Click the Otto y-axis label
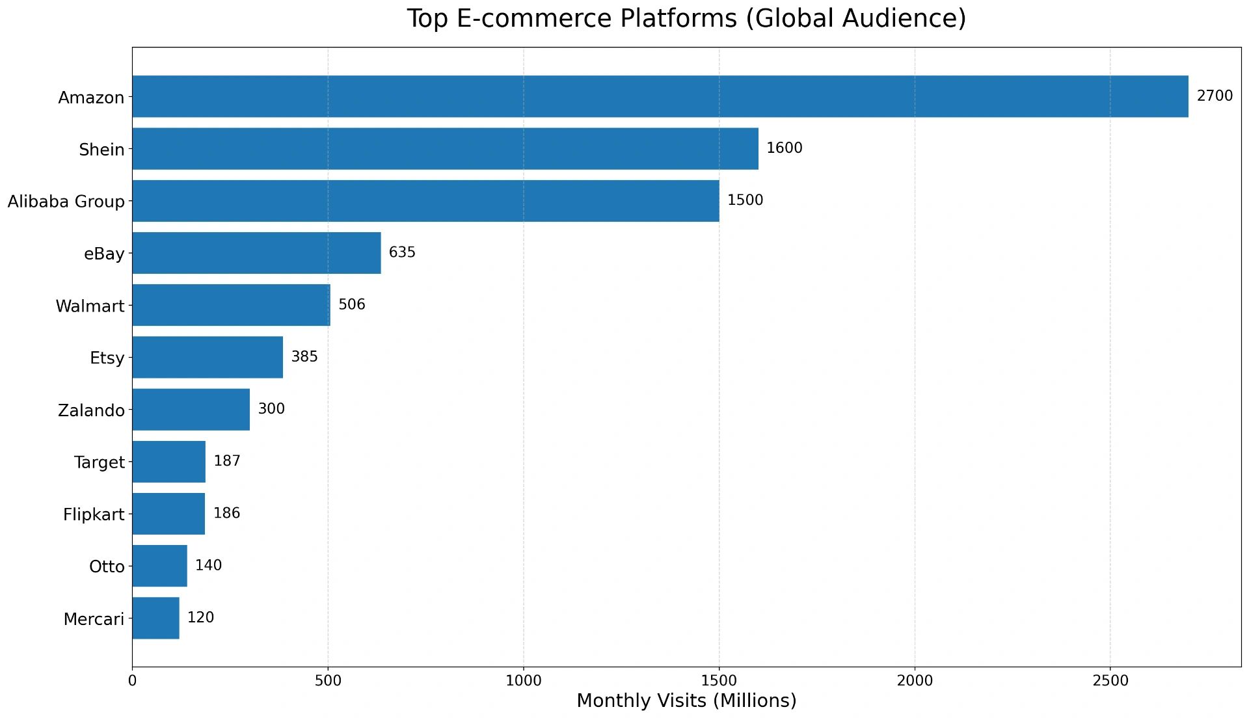Viewport: 1249px width, 718px height. click(107, 567)
